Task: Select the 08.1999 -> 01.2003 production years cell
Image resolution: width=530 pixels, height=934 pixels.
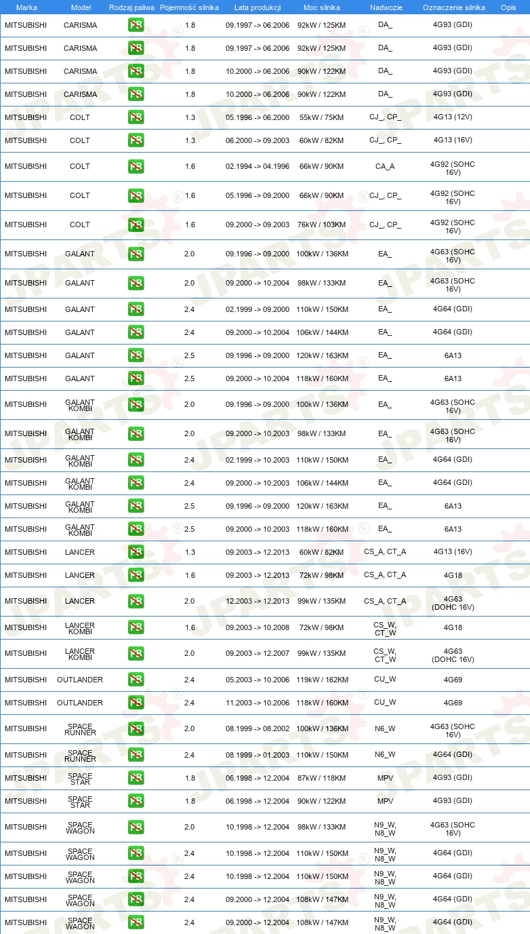Action: pos(258,755)
